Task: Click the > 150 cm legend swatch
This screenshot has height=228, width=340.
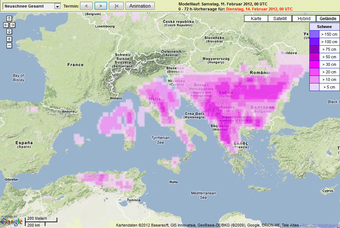Action: tap(314, 34)
